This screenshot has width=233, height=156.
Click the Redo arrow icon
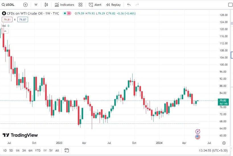[x=137, y=5]
